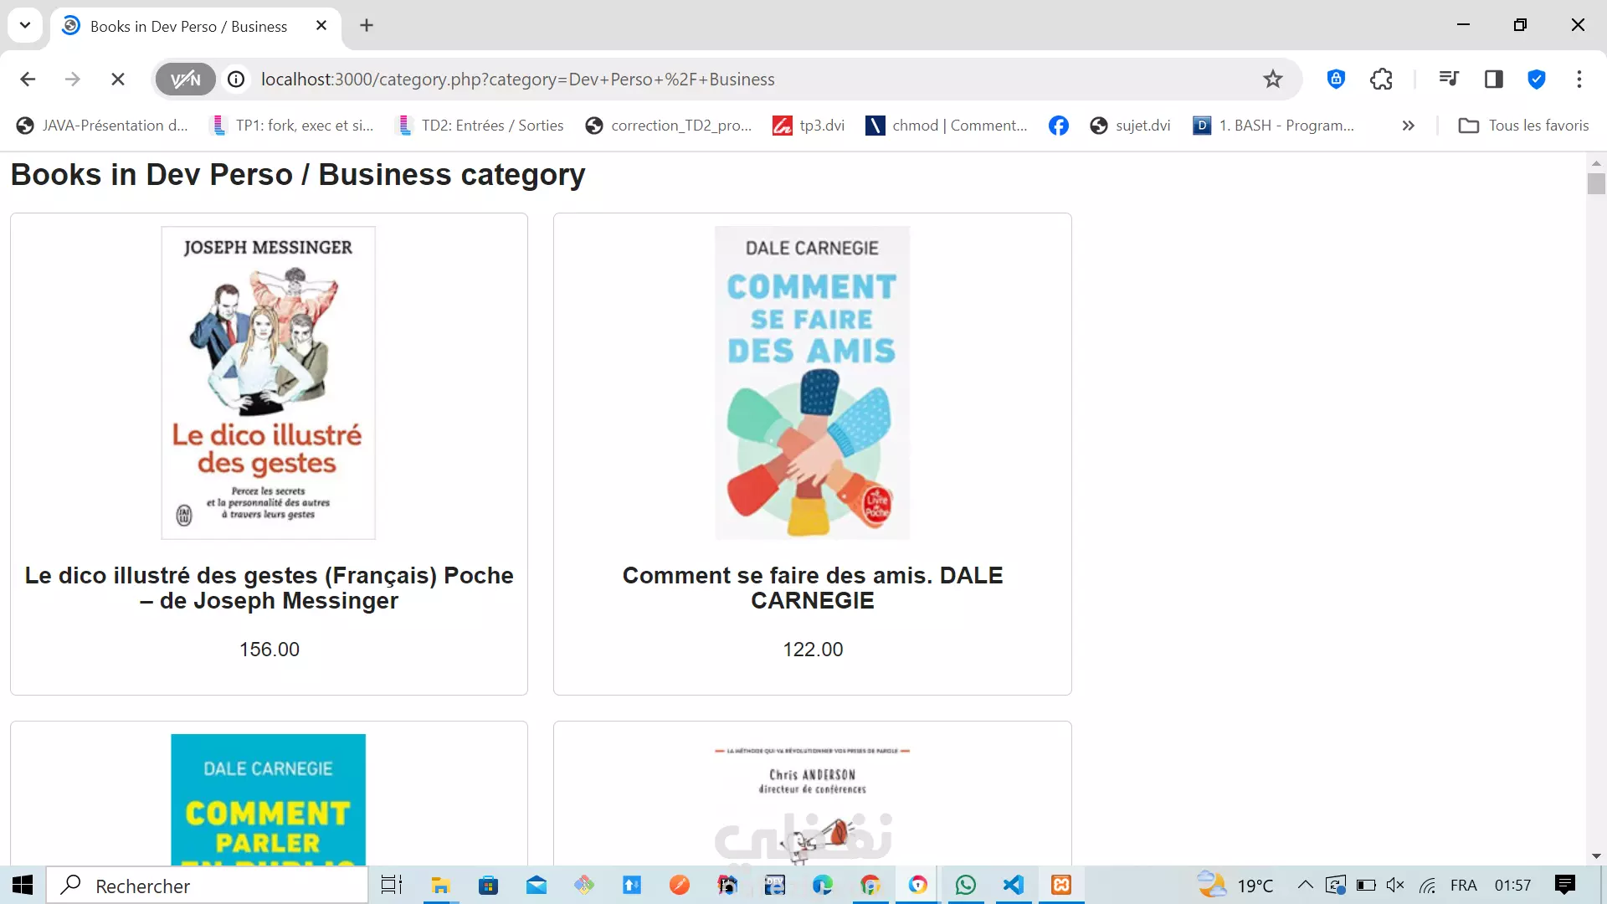Image resolution: width=1607 pixels, height=904 pixels.
Task: Click Comment Parler Dale Carnegie cover
Action: (x=269, y=799)
